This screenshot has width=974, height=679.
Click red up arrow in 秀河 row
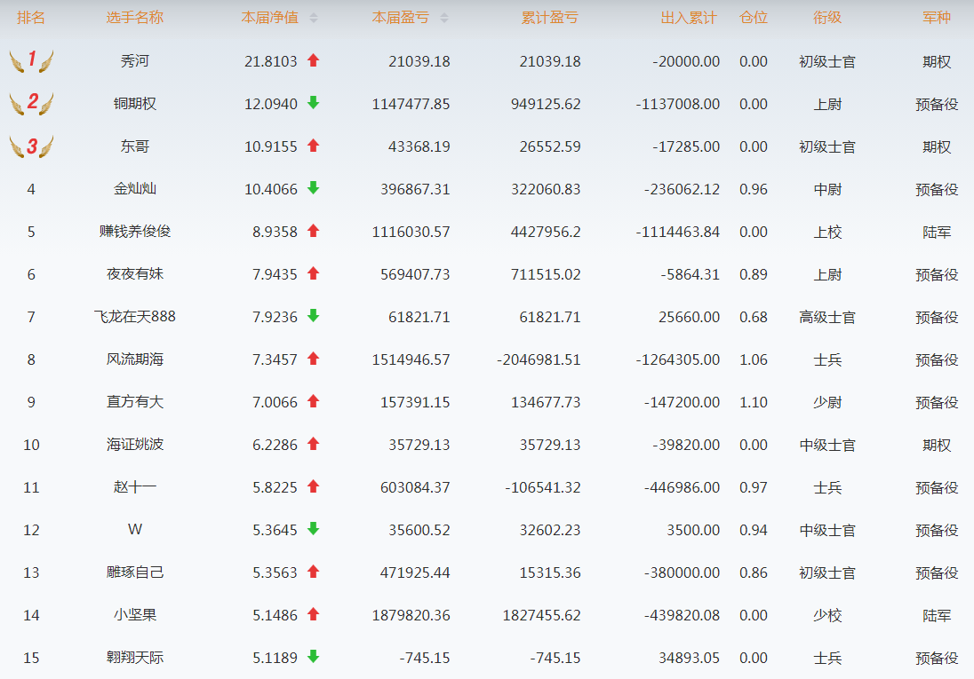[x=313, y=60]
